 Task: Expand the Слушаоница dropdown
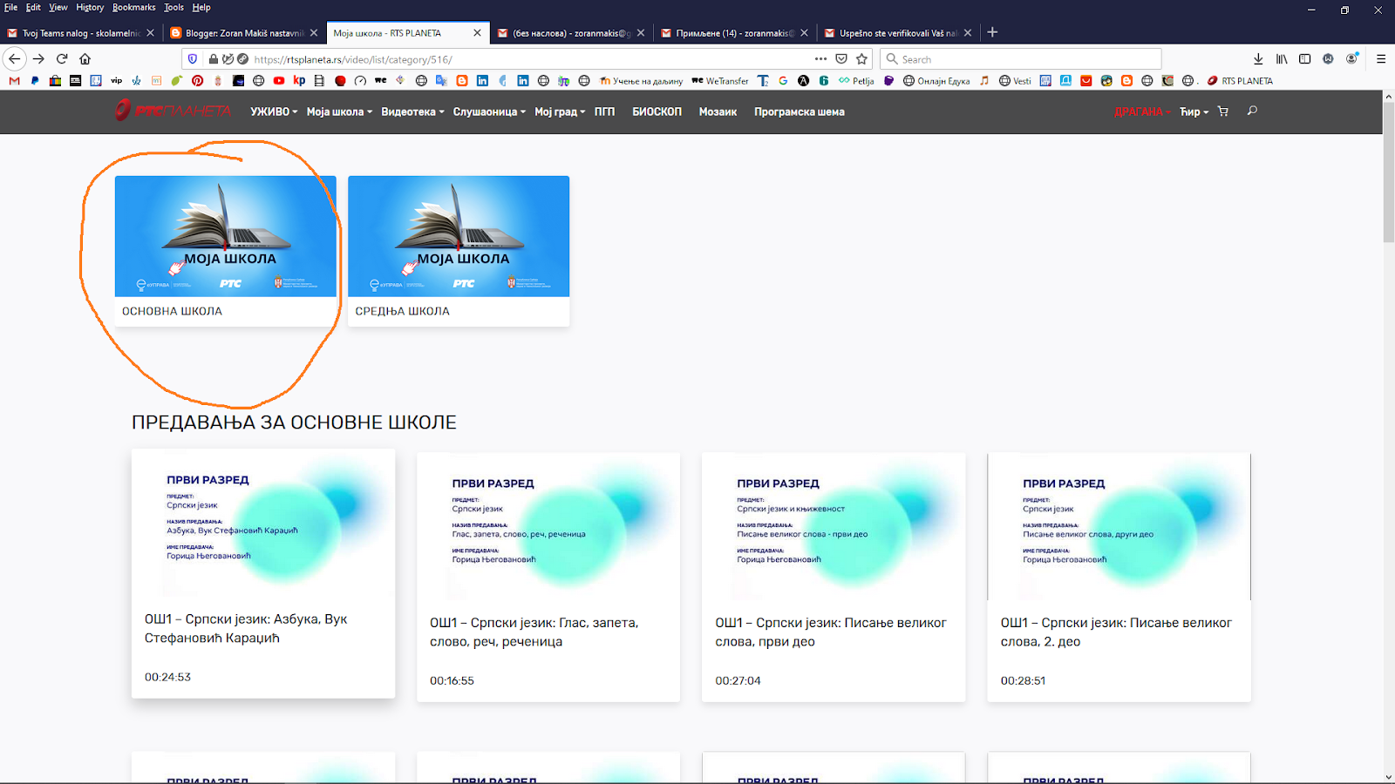(x=489, y=112)
